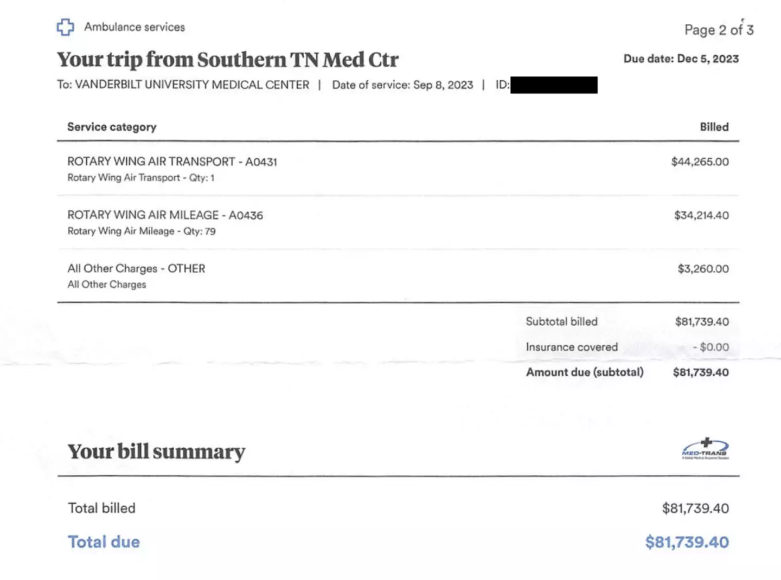The height and width of the screenshot is (580, 781).
Task: Click the $34,214.40 mileage amount
Action: click(701, 215)
